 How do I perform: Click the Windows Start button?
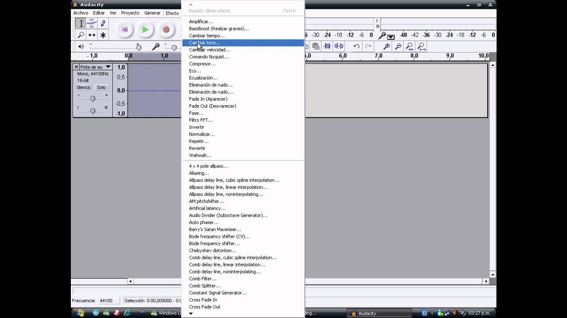(x=80, y=313)
